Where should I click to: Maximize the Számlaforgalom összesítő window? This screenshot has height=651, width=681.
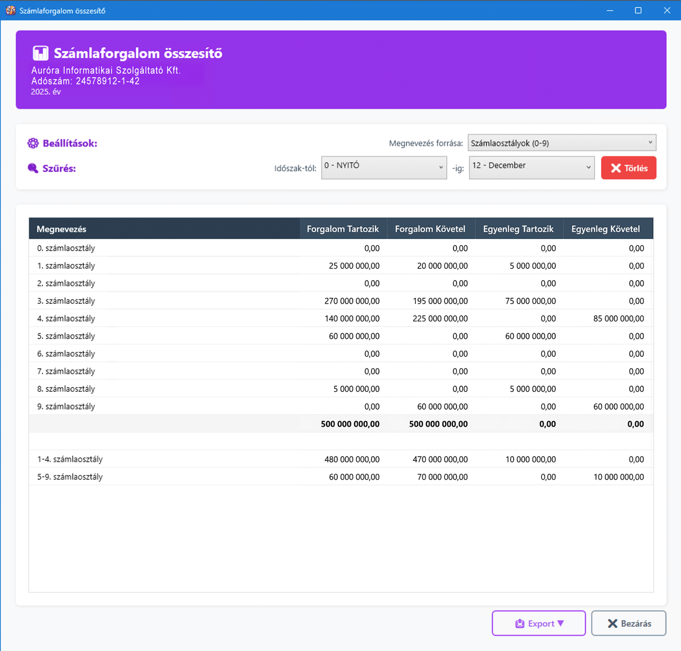(x=638, y=10)
